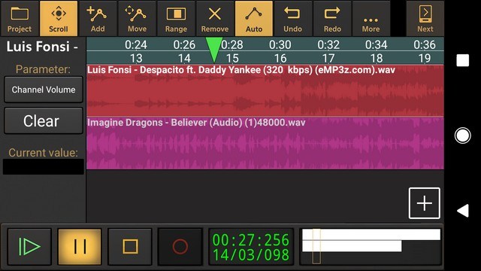Jump to 0:32 on the time ruler
Screen dimensions: 481x271
pos(328,45)
